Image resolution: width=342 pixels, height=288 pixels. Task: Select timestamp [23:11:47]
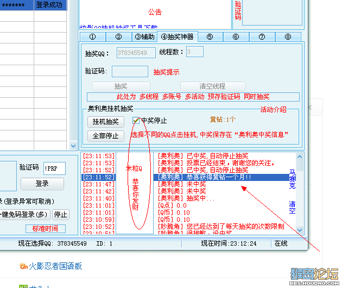(x=99, y=184)
